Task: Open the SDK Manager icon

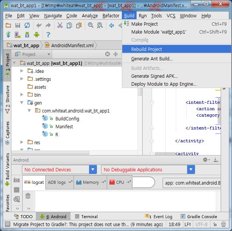Action: click(27, 35)
